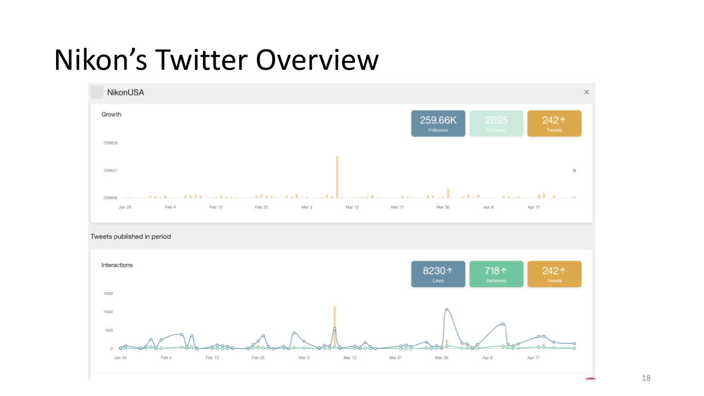Click the Mar 30 label on Growth chart axis
The height and width of the screenshot is (396, 704).
(x=443, y=207)
